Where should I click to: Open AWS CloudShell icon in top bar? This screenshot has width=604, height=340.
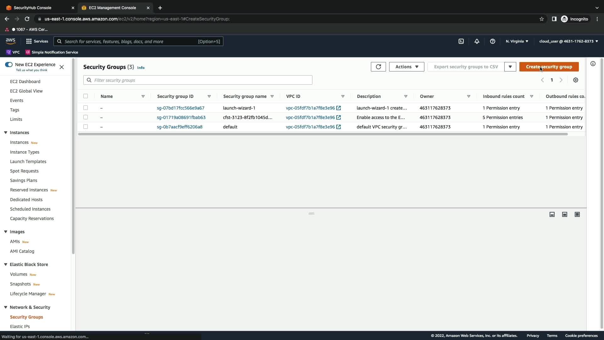coord(461,41)
